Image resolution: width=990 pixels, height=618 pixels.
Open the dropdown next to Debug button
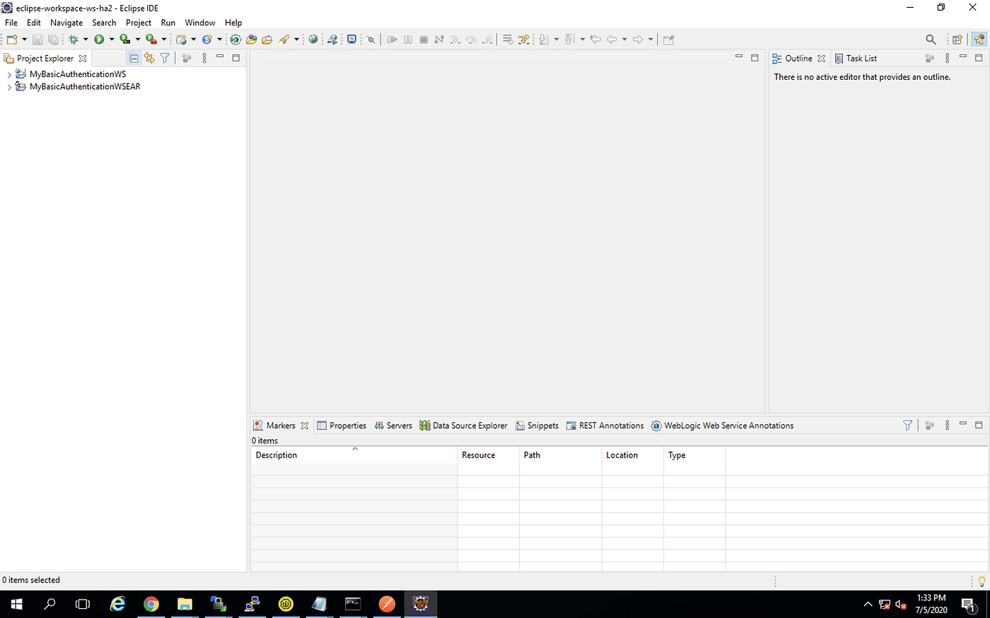86,40
